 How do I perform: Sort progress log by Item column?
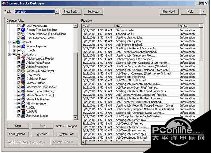coord(147,26)
